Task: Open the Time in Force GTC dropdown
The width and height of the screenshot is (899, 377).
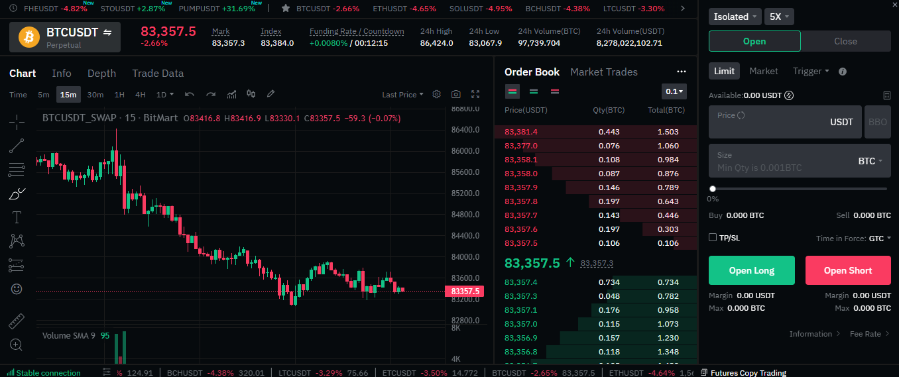Action: pyautogui.click(x=880, y=238)
